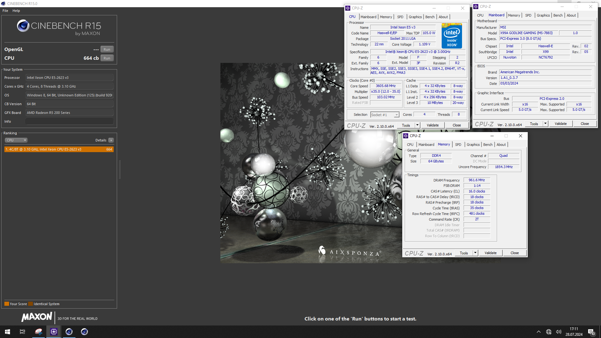The image size is (601, 338).
Task: Open the volume tray icon
Action: 559,332
